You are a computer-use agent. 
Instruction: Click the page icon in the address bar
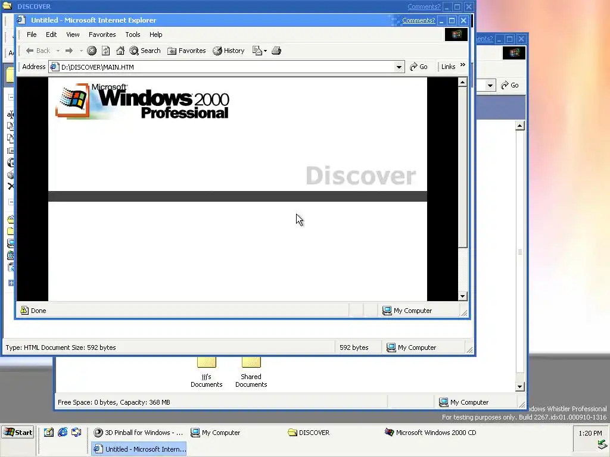[54, 67]
